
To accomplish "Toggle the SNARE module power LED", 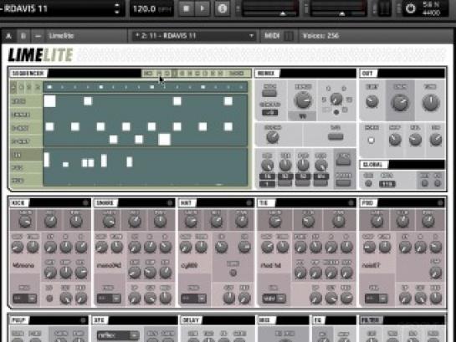I will click(x=170, y=202).
